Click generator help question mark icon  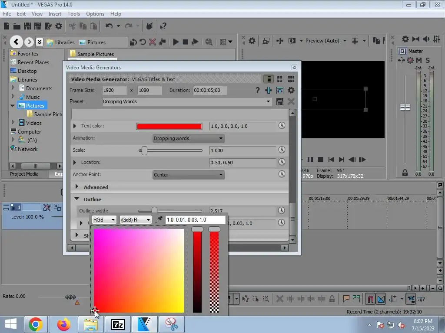[x=257, y=90]
